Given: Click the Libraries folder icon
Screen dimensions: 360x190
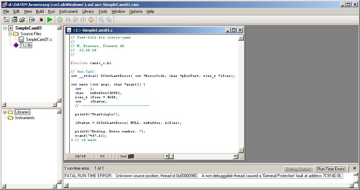Looking at the screenshot, I should coord(10,112).
